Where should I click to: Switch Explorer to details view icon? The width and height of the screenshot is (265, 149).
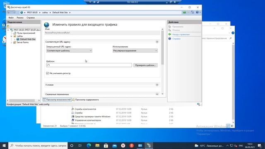pos(228,126)
